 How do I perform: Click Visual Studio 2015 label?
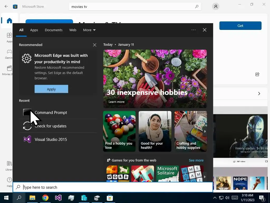pyautogui.click(x=51, y=140)
